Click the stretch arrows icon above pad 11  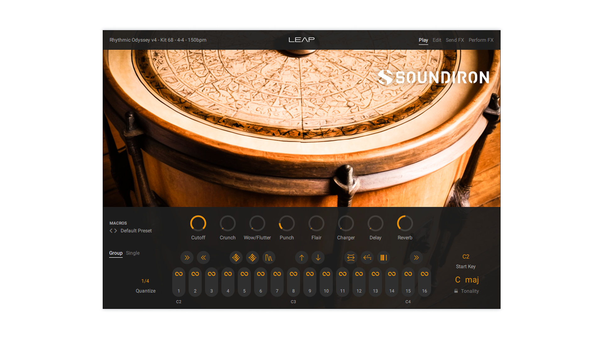351,258
